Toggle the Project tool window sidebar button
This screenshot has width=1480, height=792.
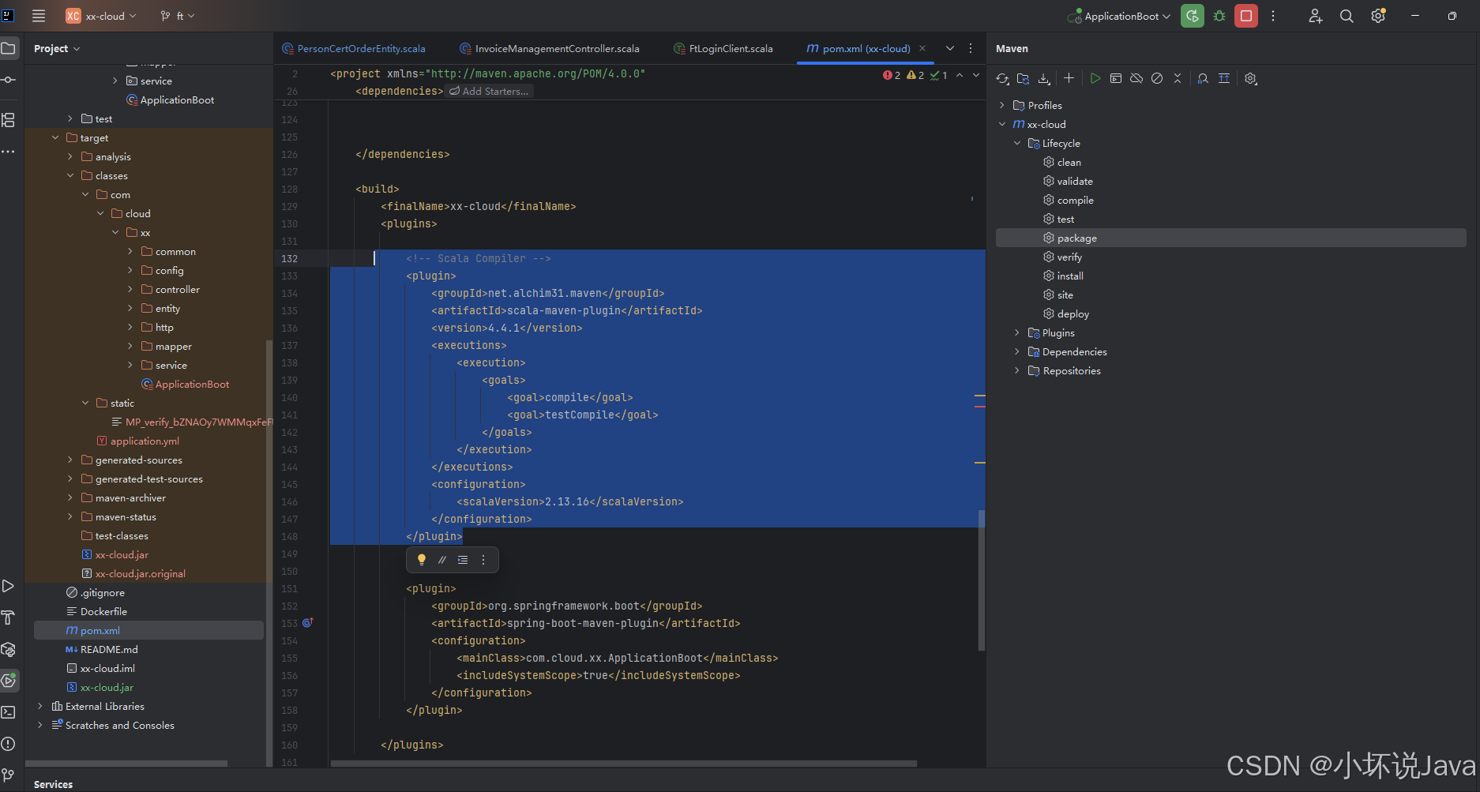pyautogui.click(x=9, y=48)
